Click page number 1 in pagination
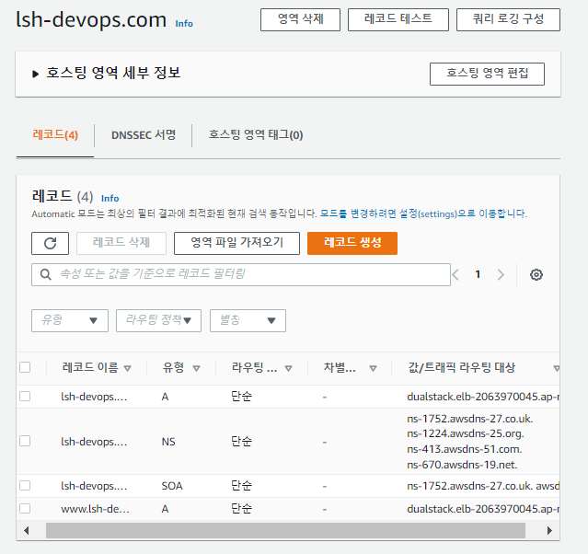The width and height of the screenshot is (588, 554). tap(478, 274)
